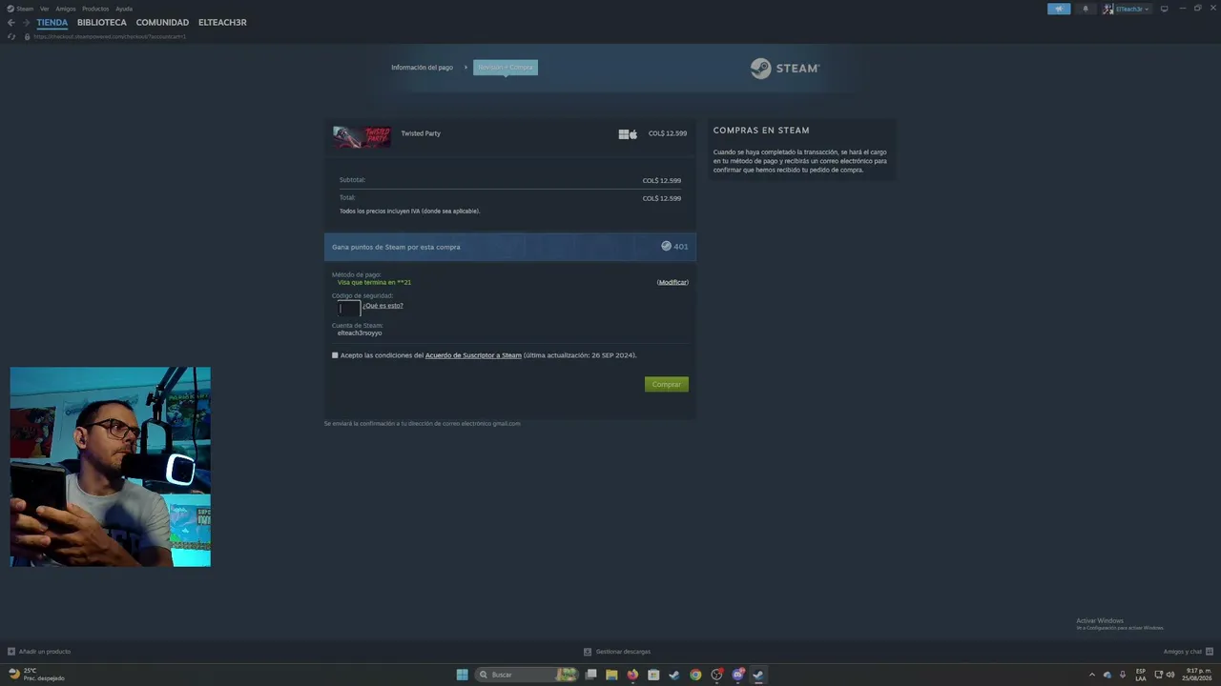
Task: Click the OneDrive cloud tray icon
Action: click(1107, 675)
